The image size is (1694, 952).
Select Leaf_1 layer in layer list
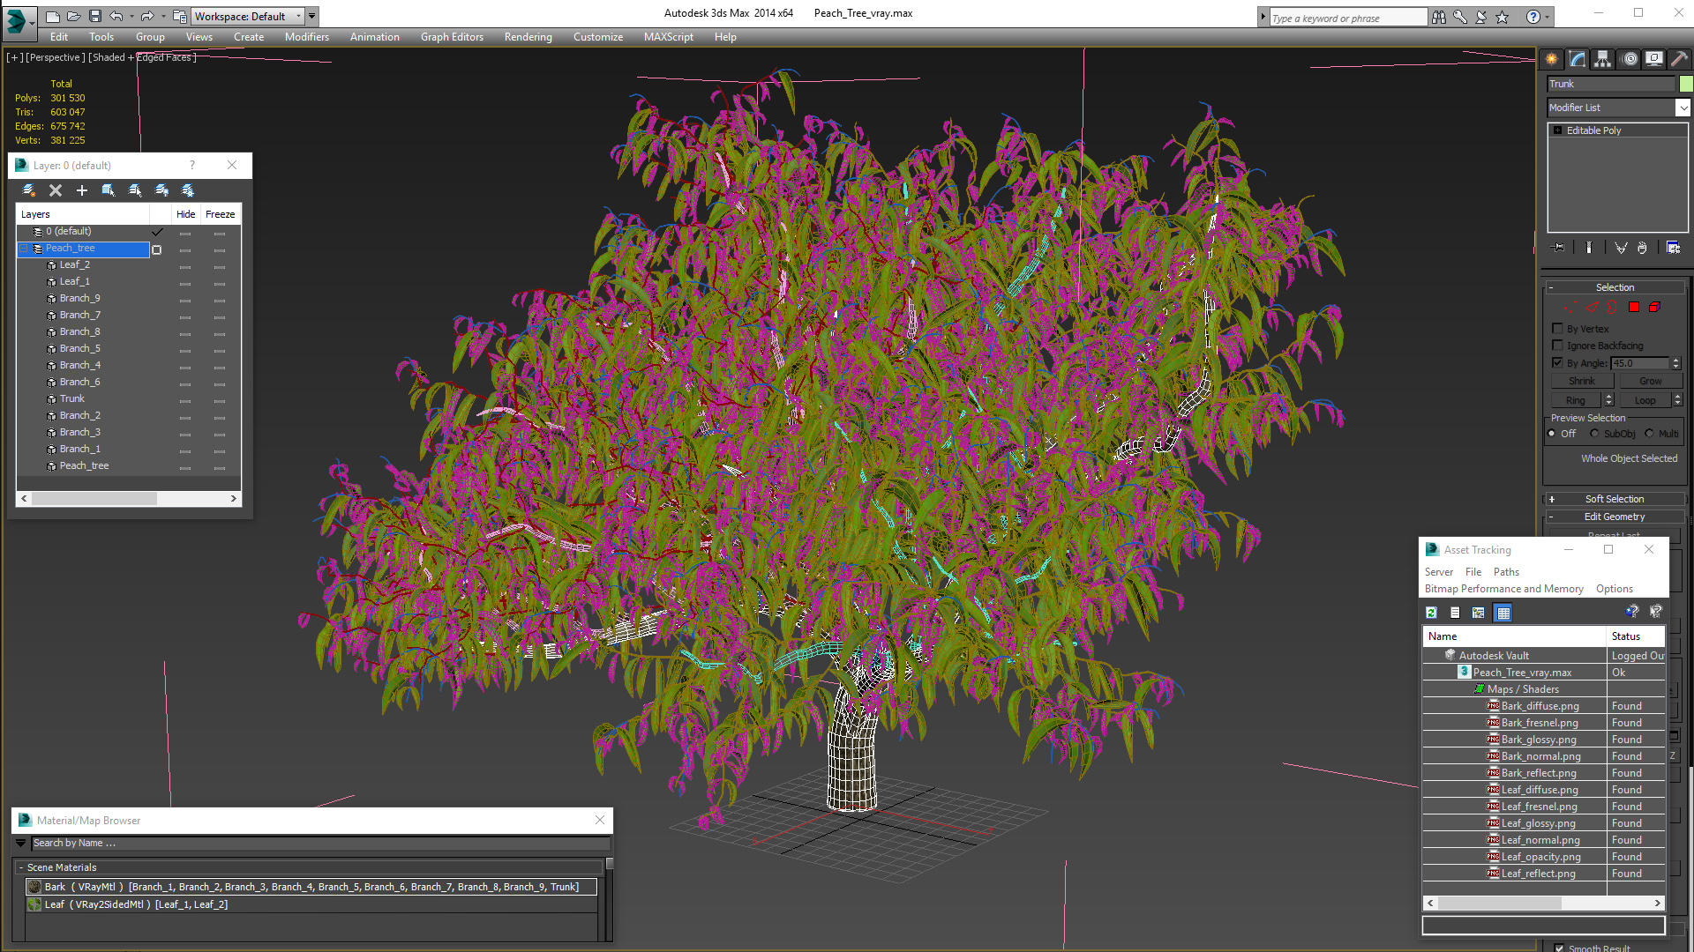click(x=74, y=281)
